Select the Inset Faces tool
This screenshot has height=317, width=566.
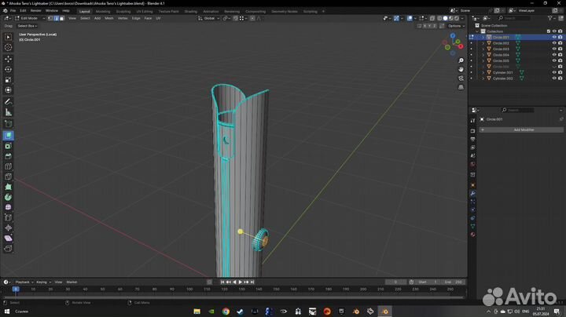tap(8, 146)
